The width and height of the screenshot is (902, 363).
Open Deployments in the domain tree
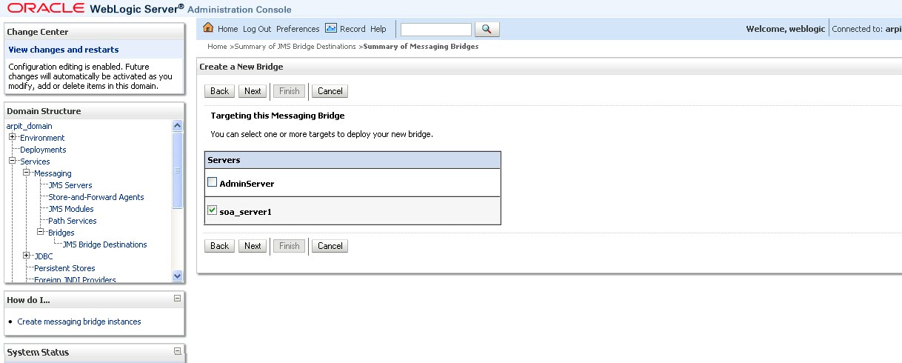43,150
